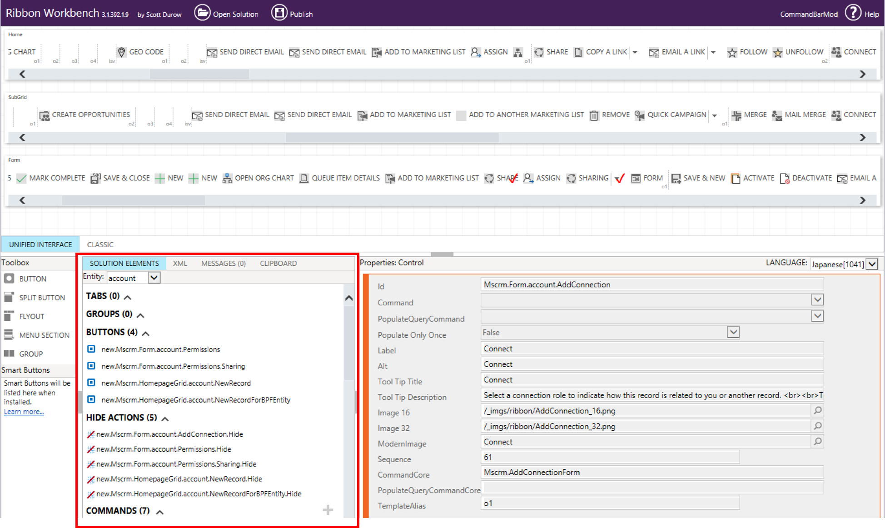Click scroll left arrow of Form ribbon
This screenshot has height=528, width=885.
click(22, 200)
